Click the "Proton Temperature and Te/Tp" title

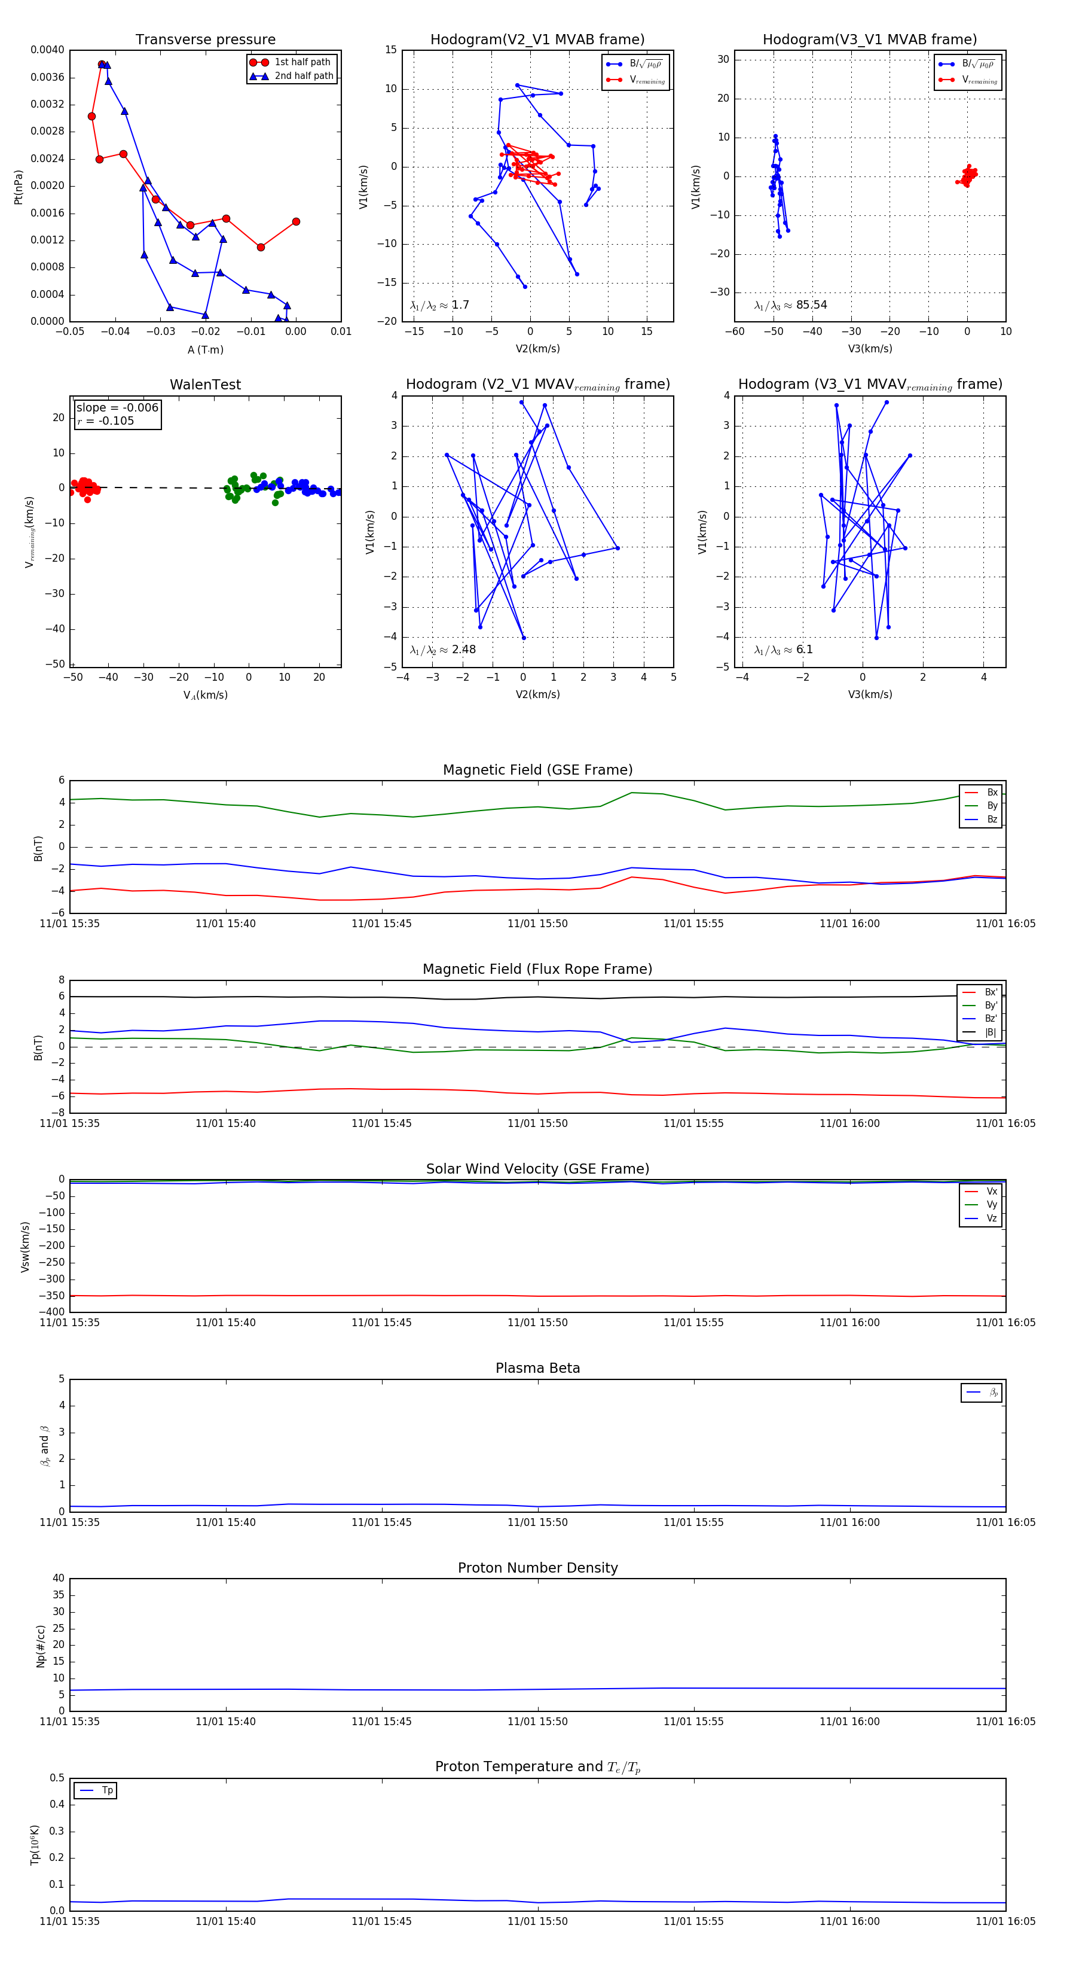pos(537,1767)
